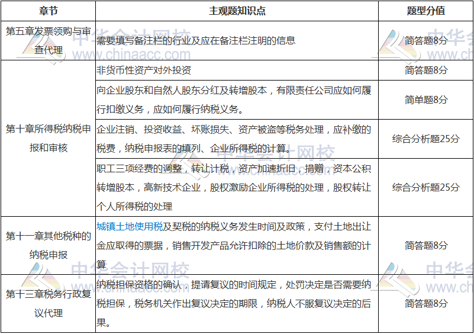The image size is (474, 334).
Task: Select the 第五章发票领购与审查代理 chapter cell
Action: pyautogui.click(x=48, y=41)
